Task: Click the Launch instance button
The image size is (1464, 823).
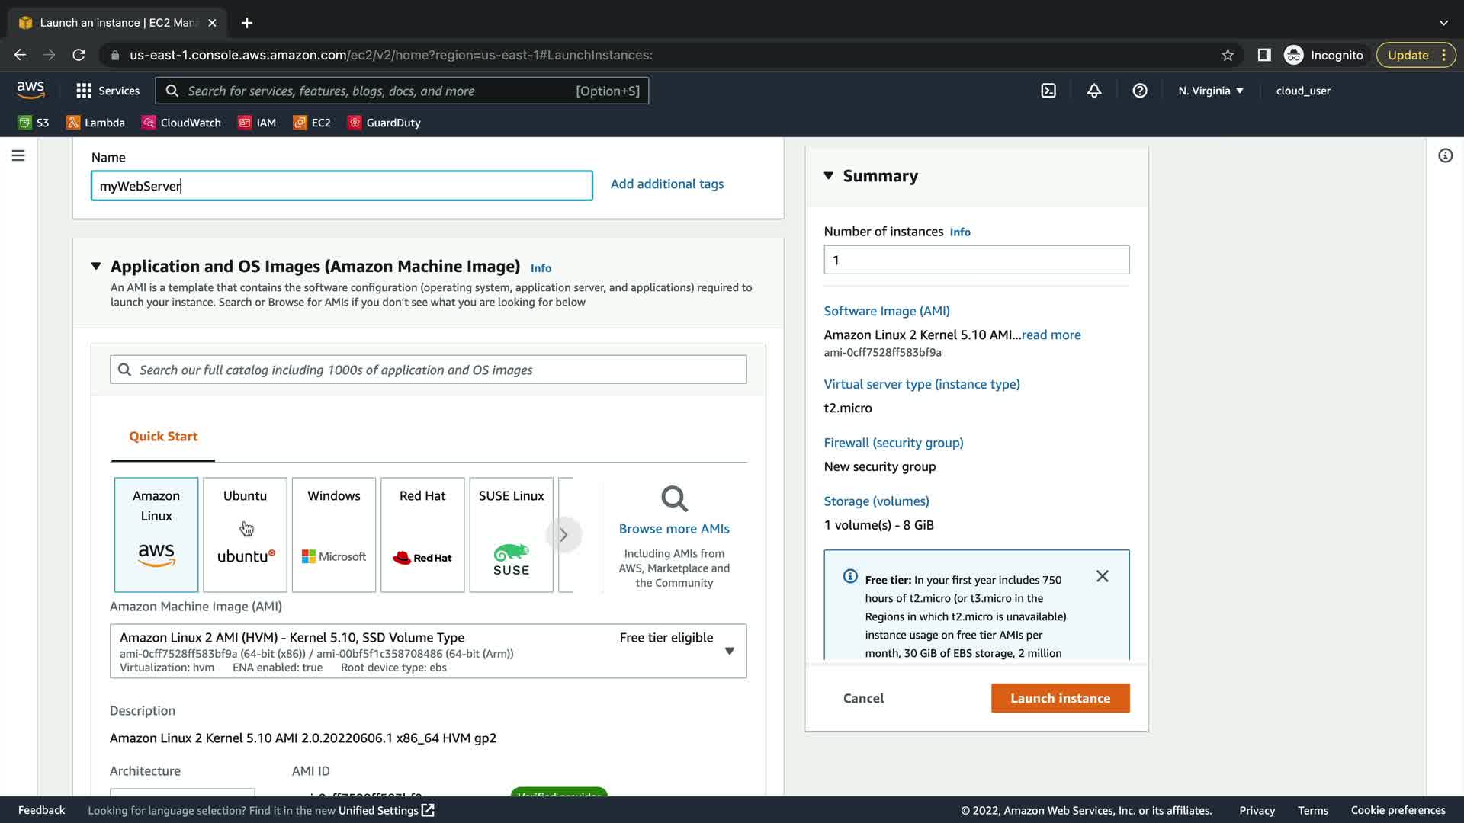Action: tap(1060, 698)
